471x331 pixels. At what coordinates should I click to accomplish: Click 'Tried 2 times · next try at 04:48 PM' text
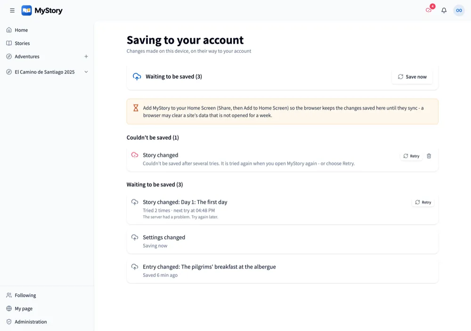click(x=179, y=210)
